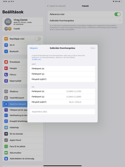The image size is (125, 167).
Task: Tap the Siri és keresés icon
Action: 6,134
